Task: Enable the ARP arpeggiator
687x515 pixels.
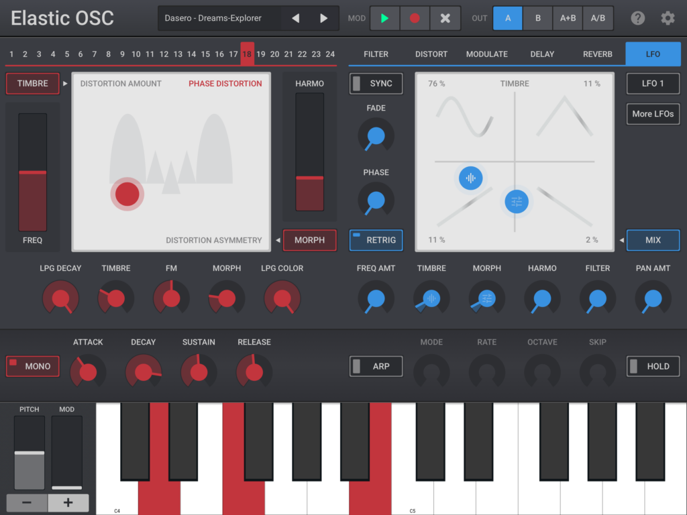Action: click(376, 366)
